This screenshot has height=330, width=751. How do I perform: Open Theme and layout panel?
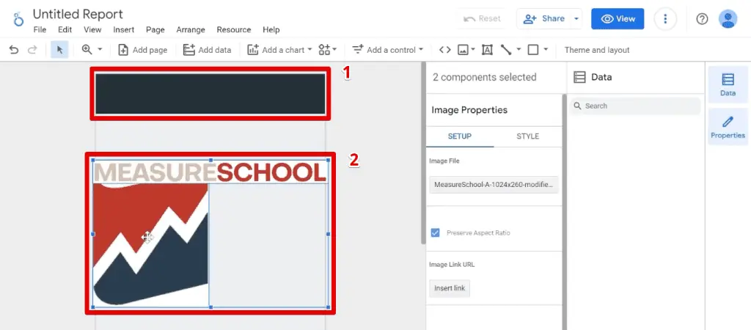point(597,50)
